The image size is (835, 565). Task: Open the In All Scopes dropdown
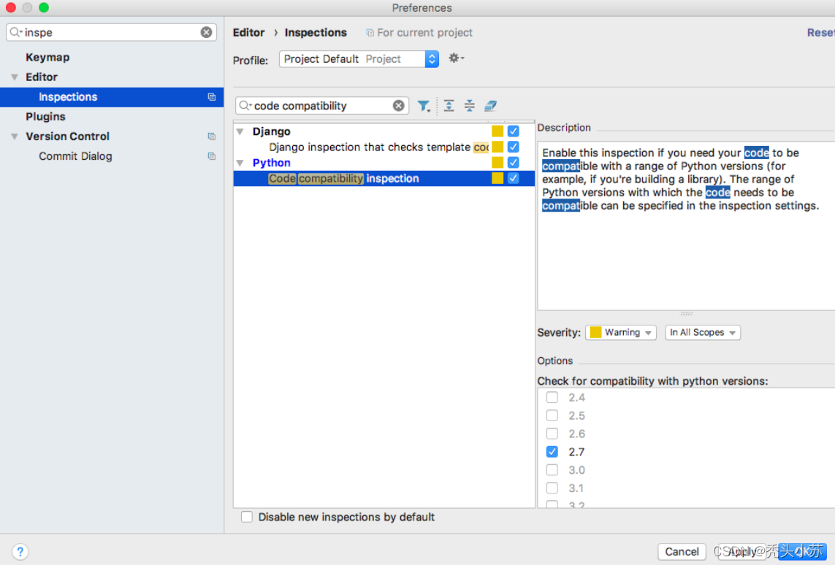click(702, 333)
